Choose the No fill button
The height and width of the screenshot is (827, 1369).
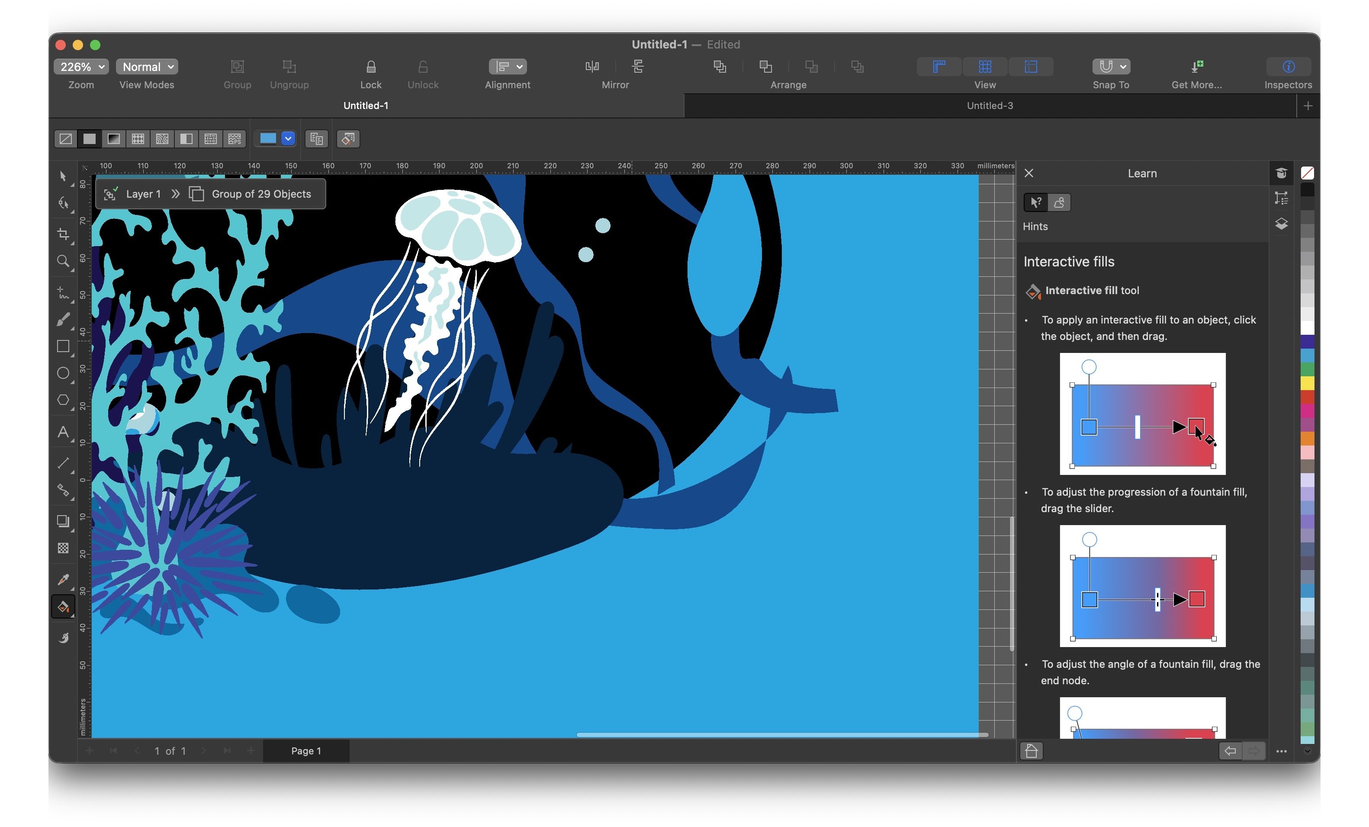pyautogui.click(x=66, y=139)
